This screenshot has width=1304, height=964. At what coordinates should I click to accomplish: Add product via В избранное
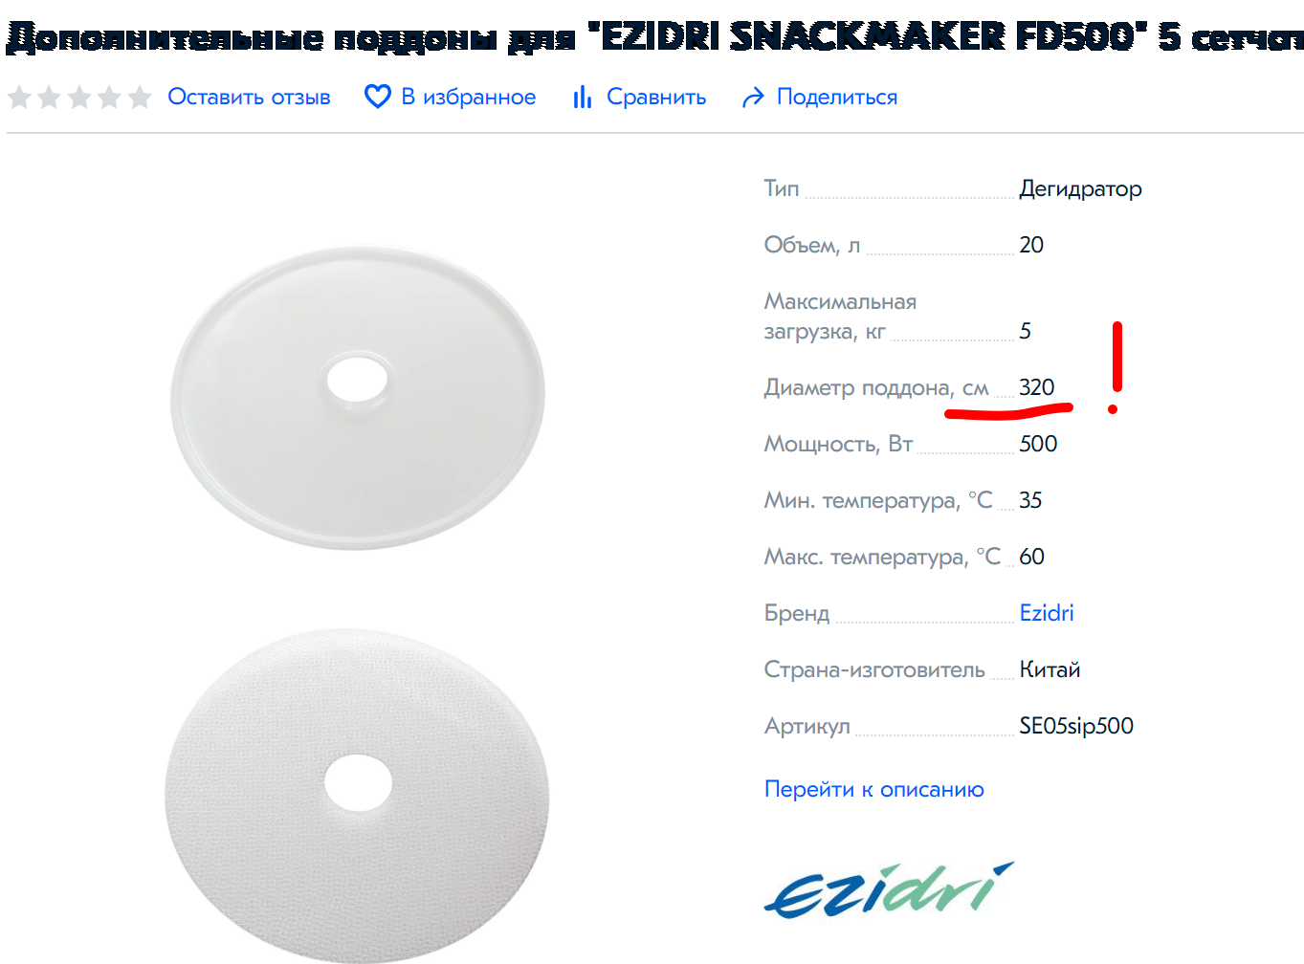pyautogui.click(x=469, y=97)
